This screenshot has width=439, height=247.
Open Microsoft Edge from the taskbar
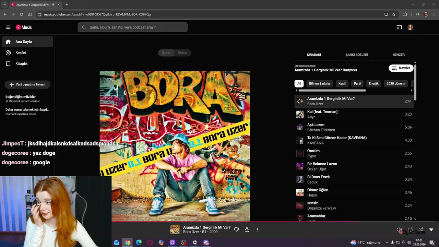pyautogui.click(x=139, y=243)
